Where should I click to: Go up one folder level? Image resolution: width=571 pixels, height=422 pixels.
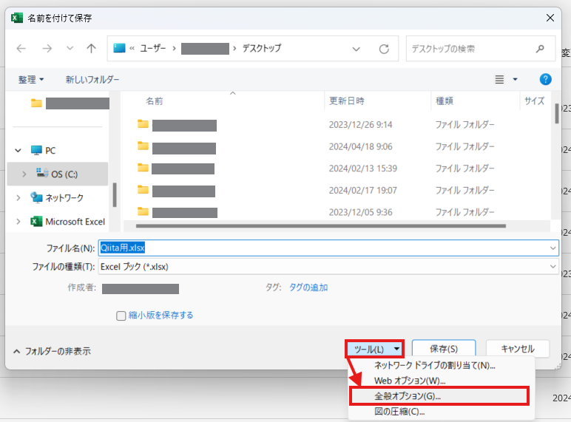[91, 48]
